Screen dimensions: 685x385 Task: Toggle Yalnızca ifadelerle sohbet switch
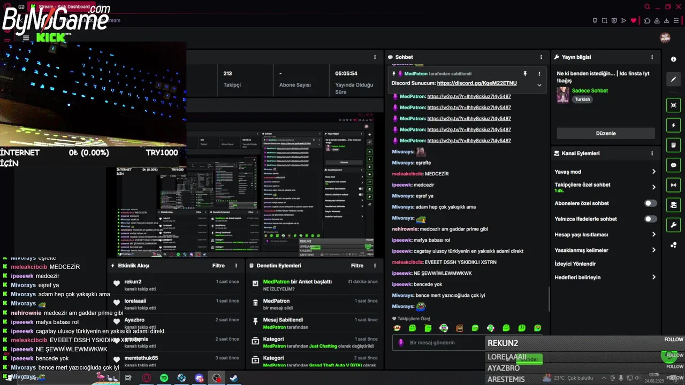650,219
